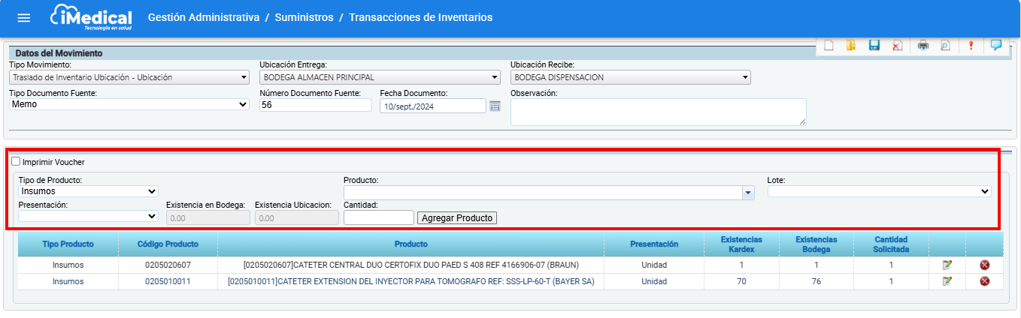Viewport: 1021px width, 318px height.
Task: Click the red X document icon in toolbar
Action: (x=897, y=45)
